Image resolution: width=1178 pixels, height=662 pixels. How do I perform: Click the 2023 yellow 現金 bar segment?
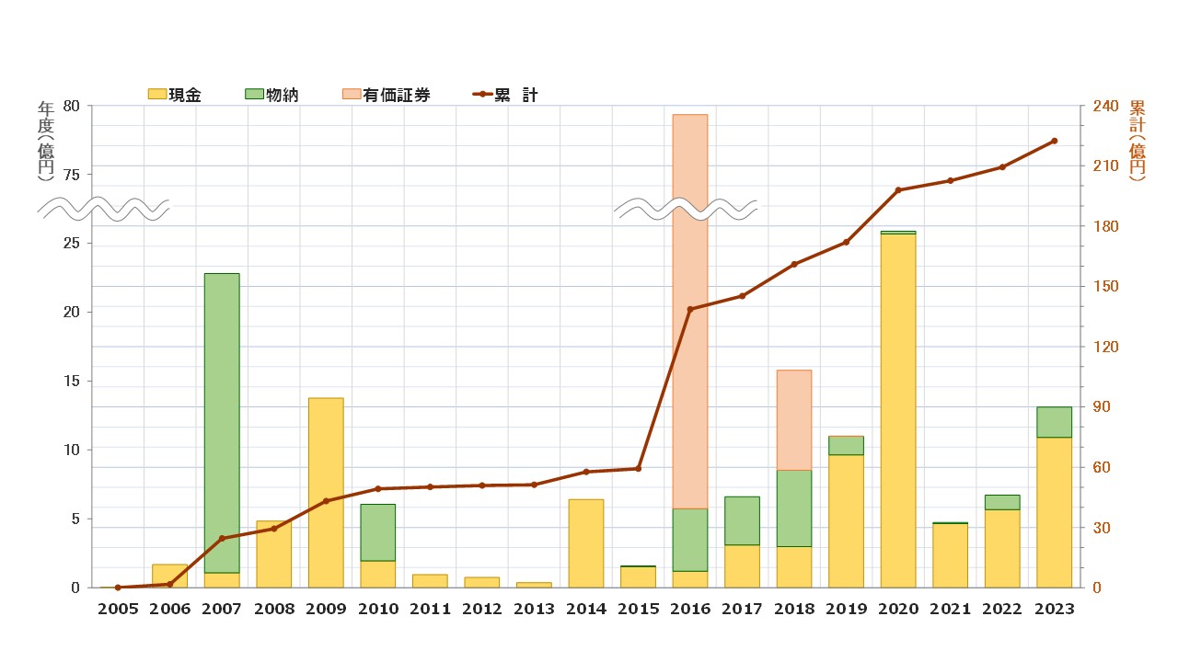coord(1055,512)
